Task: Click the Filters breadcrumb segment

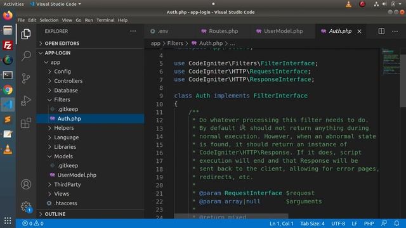Action: click(175, 44)
